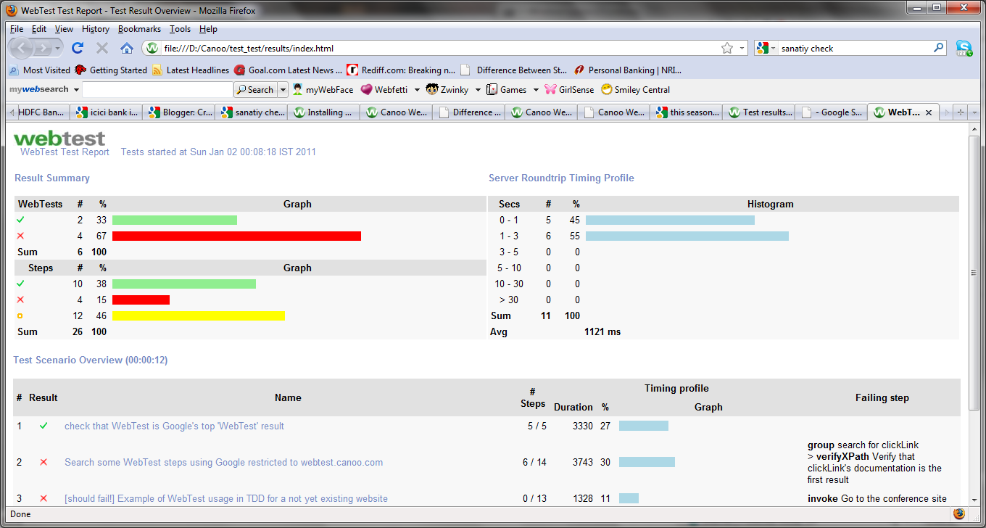
Task: Bookmark this page with the star icon
Action: click(727, 48)
